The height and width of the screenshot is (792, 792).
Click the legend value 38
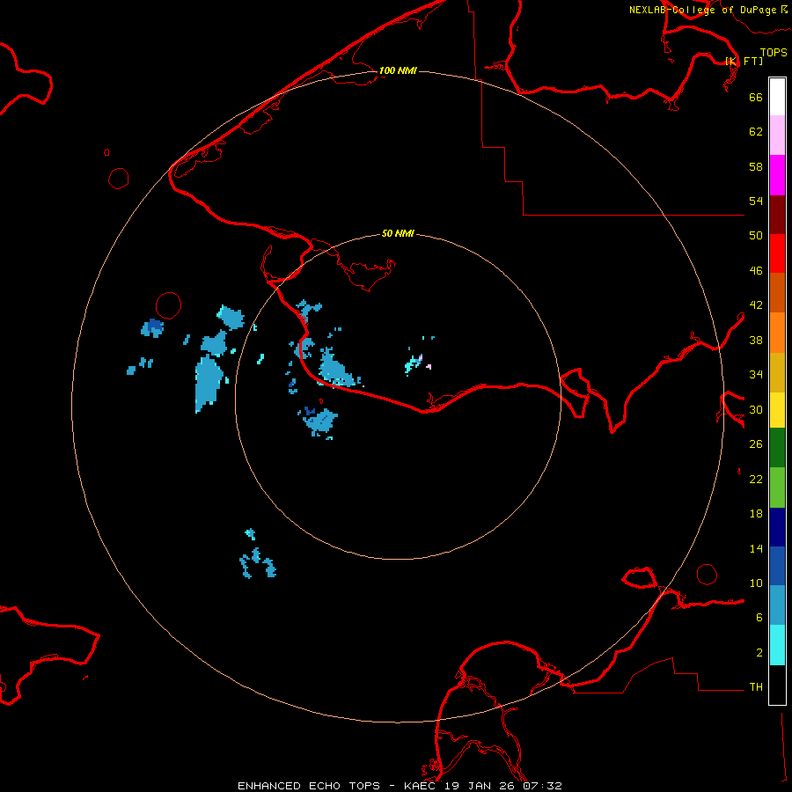pyautogui.click(x=756, y=340)
